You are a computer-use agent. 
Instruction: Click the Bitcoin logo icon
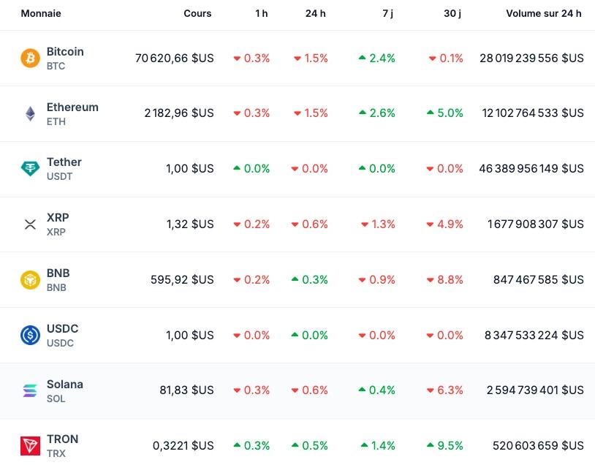tap(29, 56)
